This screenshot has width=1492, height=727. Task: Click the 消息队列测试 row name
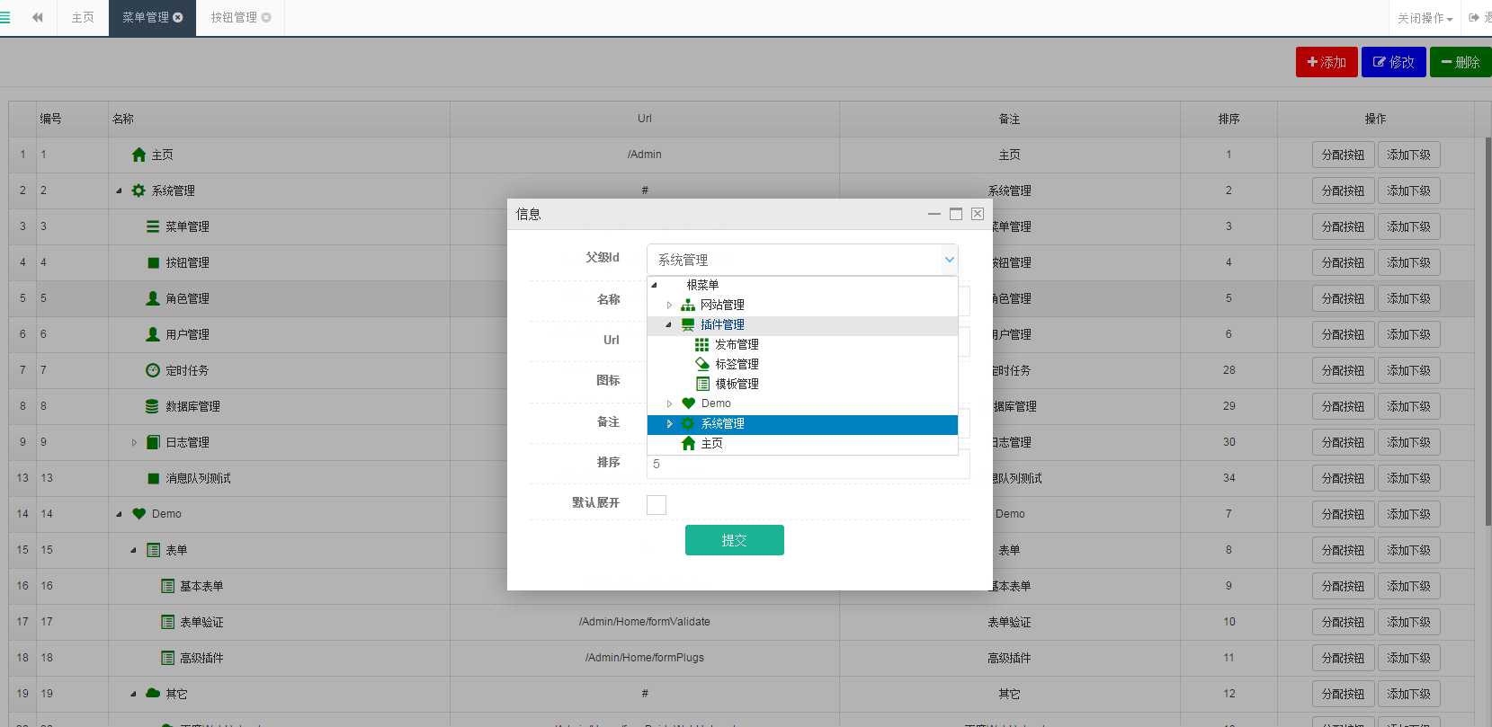pyautogui.click(x=198, y=478)
